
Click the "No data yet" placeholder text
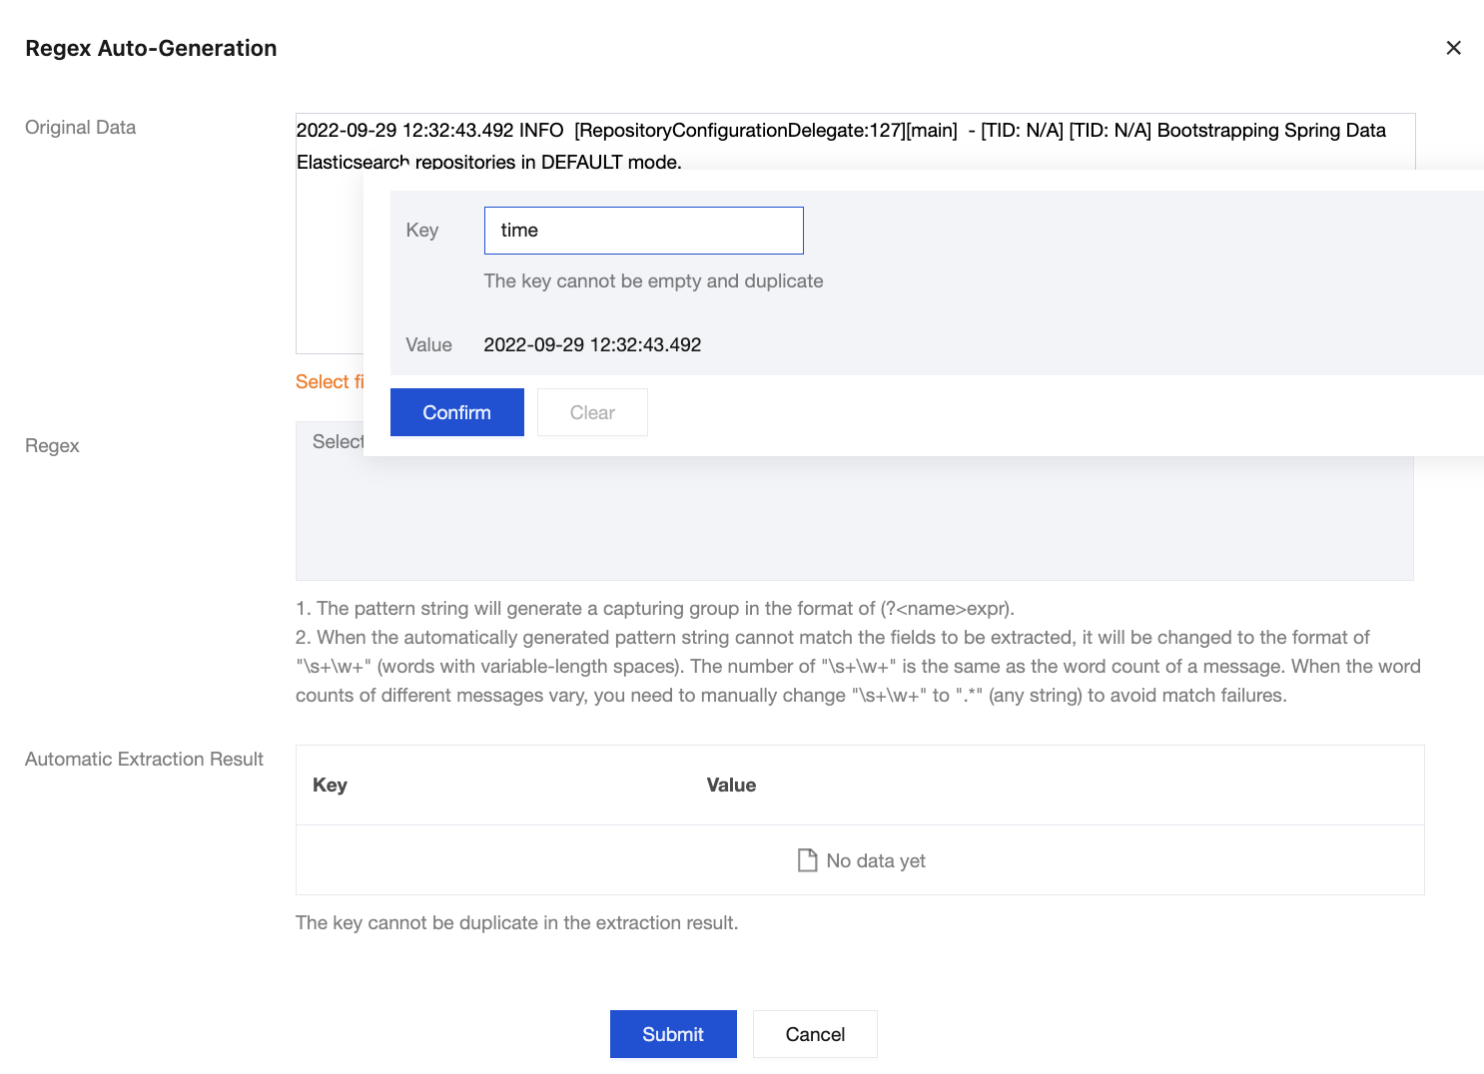(876, 860)
